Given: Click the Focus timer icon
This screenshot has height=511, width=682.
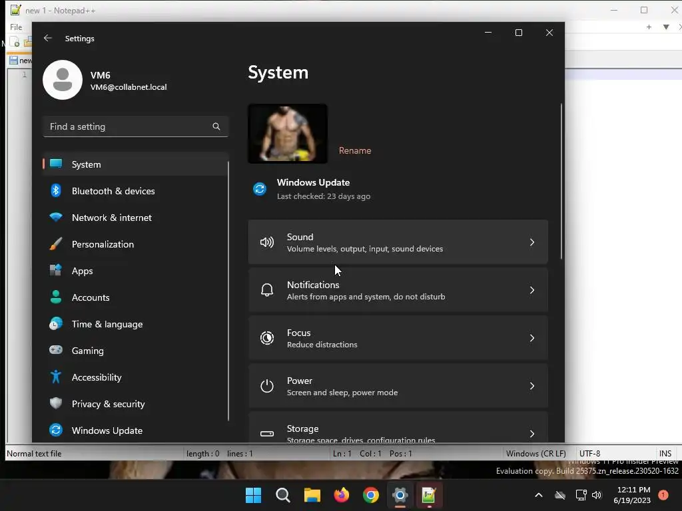Looking at the screenshot, I should (267, 338).
